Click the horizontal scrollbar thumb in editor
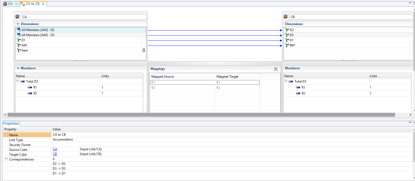The width and height of the screenshot is (415, 181). point(201,115)
